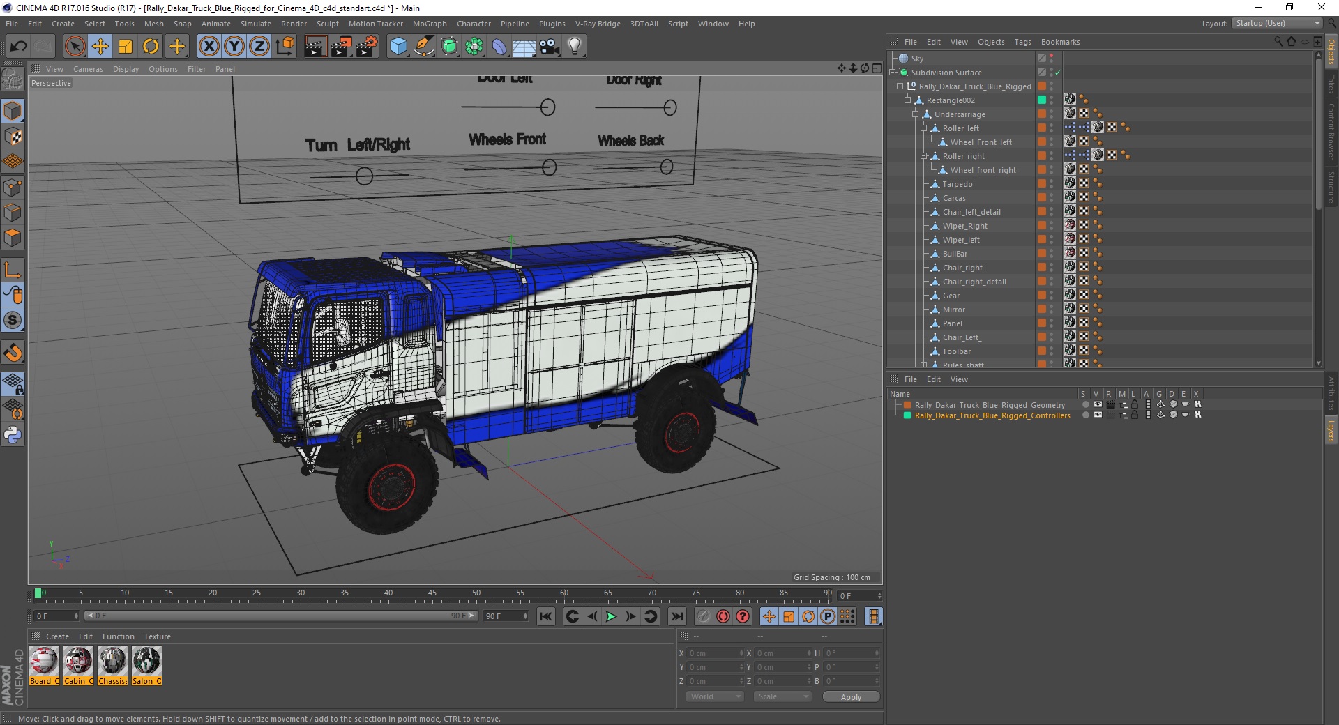The width and height of the screenshot is (1339, 725).
Task: Click the timeline frame range slider
Action: [x=281, y=616]
